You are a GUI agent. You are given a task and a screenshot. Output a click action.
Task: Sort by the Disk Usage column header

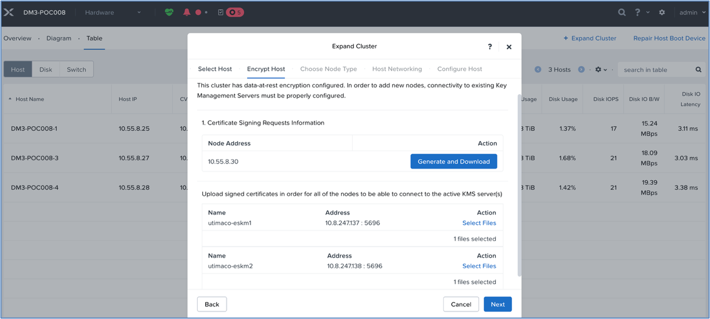tap(563, 99)
